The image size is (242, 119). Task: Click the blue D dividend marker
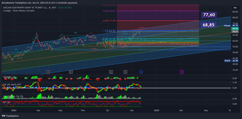[x=141, y=72]
